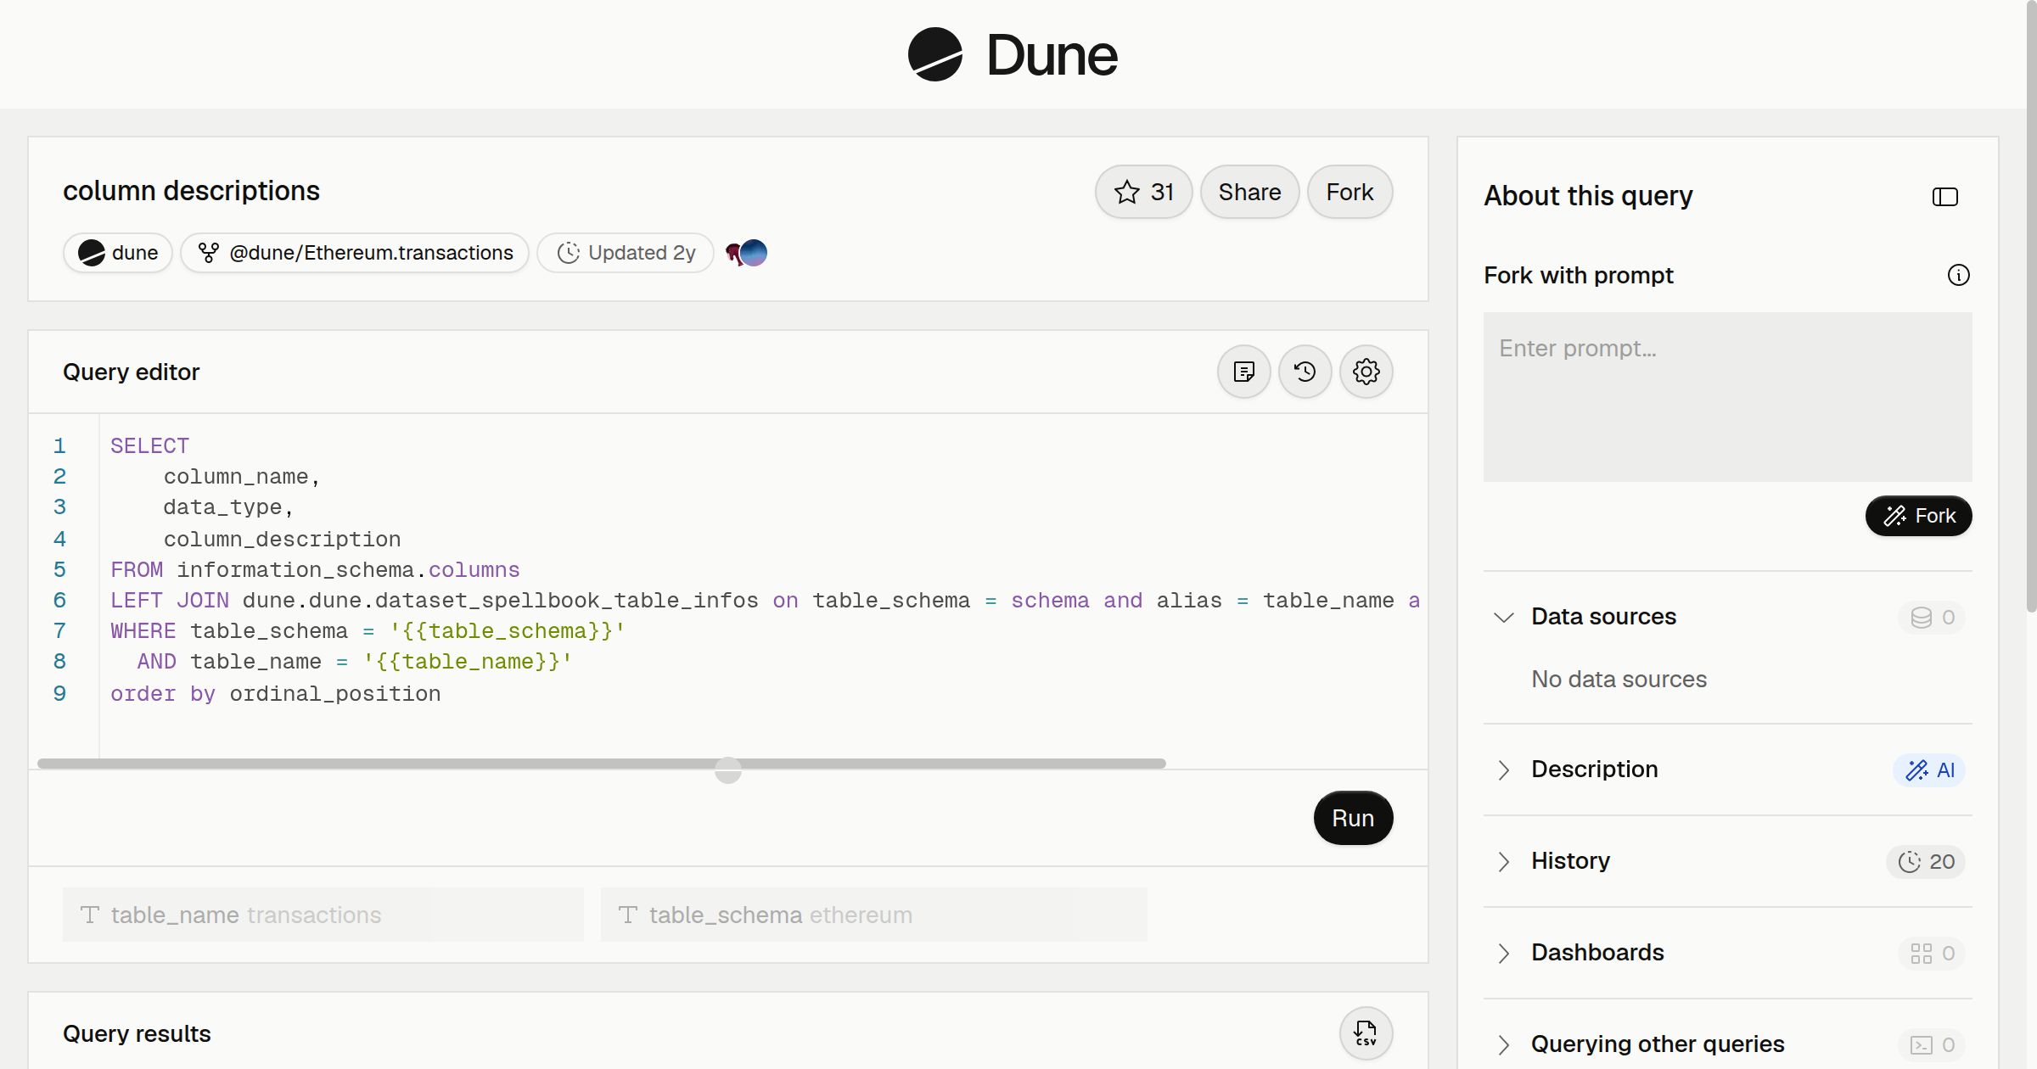Click the Dashboards count badge

point(1932,953)
